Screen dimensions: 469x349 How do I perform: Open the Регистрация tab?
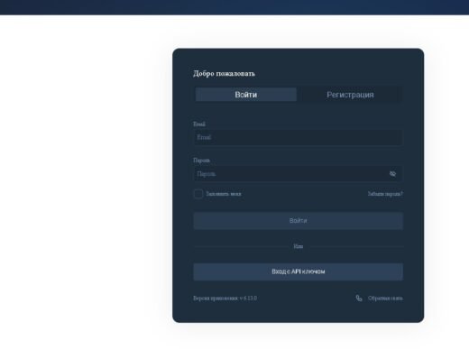(350, 95)
